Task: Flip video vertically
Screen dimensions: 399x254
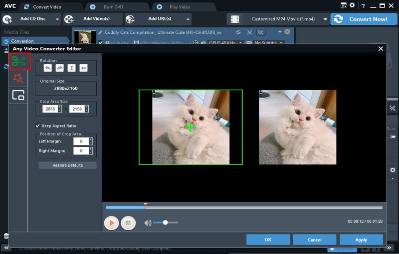Action: pyautogui.click(x=71, y=68)
